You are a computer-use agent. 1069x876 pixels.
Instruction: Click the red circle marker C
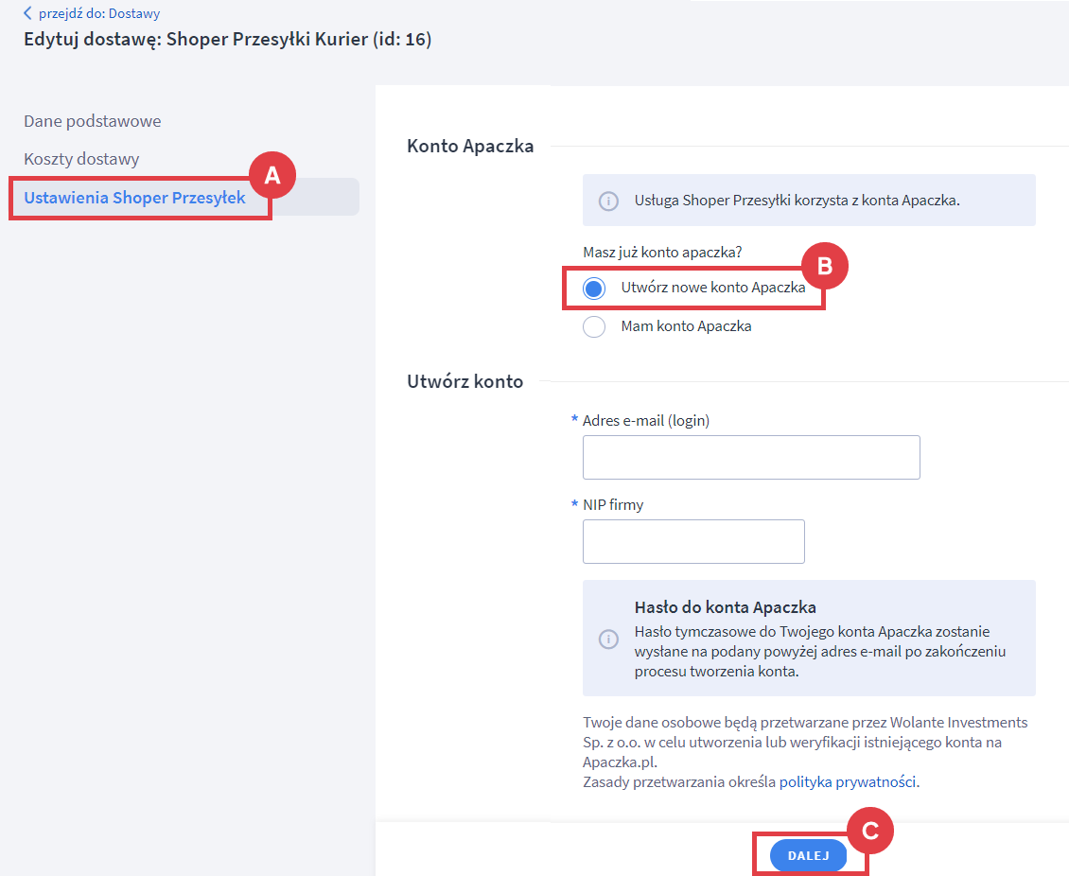click(869, 831)
